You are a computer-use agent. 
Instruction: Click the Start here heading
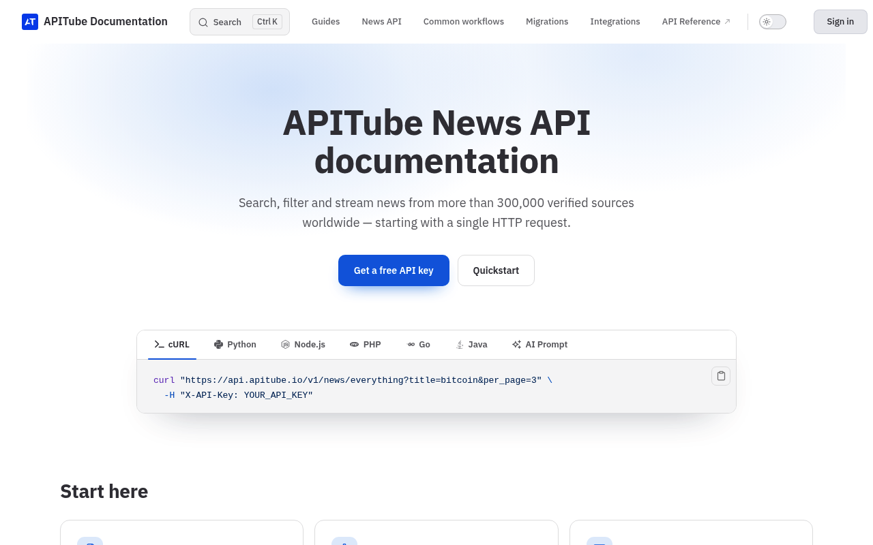[x=104, y=491]
